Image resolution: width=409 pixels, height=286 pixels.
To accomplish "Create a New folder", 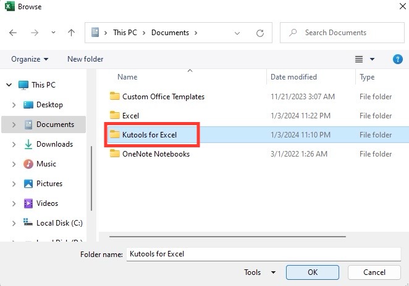I will click(x=85, y=59).
